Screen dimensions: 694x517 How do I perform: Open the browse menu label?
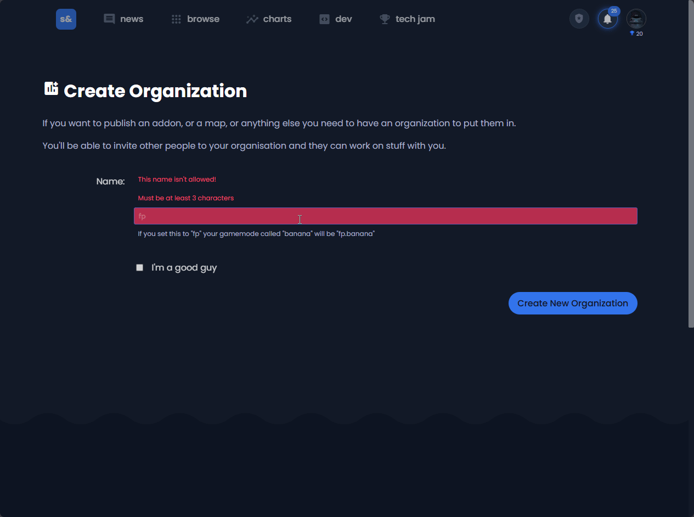click(x=203, y=19)
